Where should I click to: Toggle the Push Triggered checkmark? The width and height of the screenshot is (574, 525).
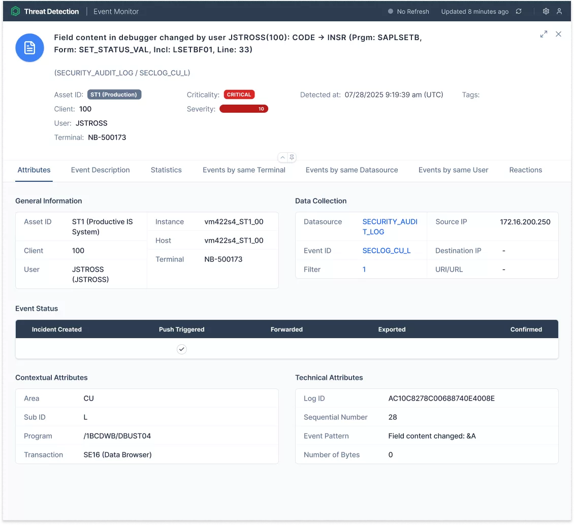click(181, 349)
